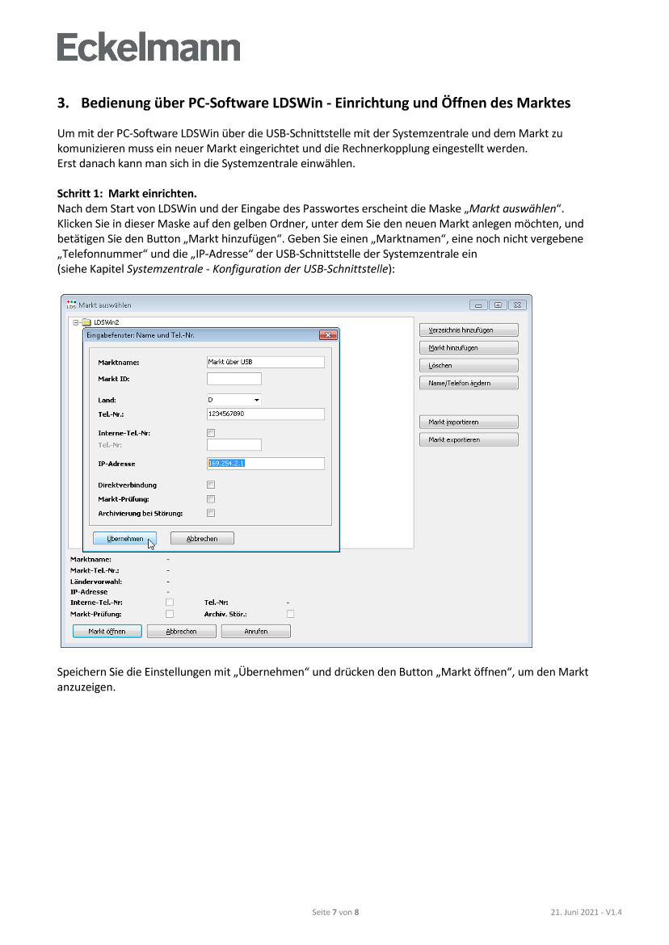Click the Eckelmann logo
The image size is (669, 945).
pyautogui.click(x=149, y=48)
